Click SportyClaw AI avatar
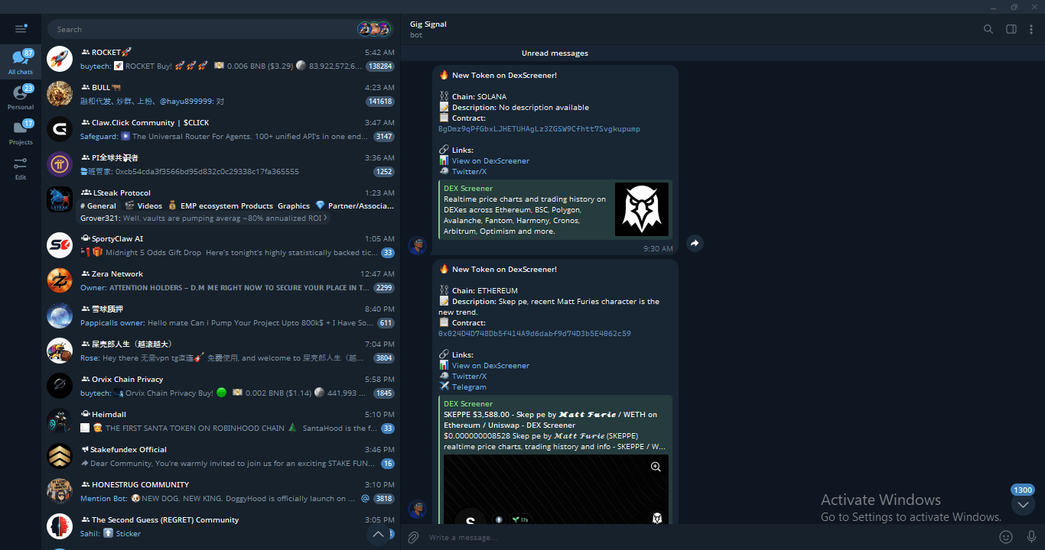Image resolution: width=1045 pixels, height=550 pixels. tap(60, 245)
